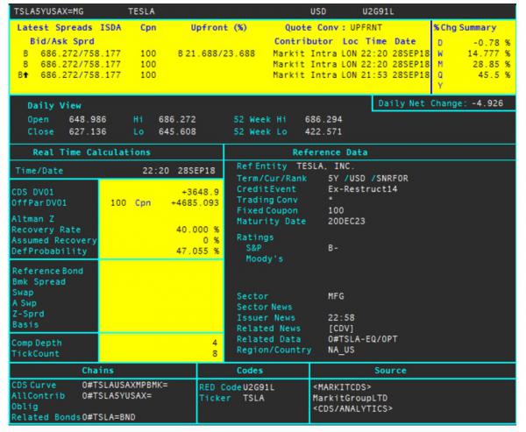Select the TESLA name in header
526x432 pixels.
point(141,11)
